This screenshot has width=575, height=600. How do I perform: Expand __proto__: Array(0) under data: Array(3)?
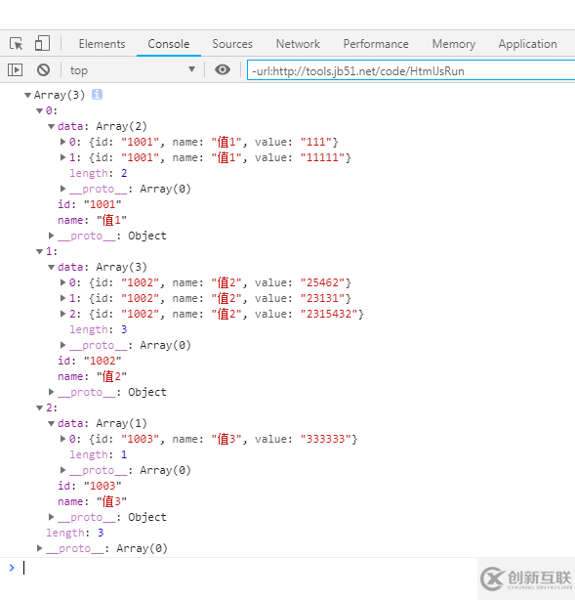click(63, 345)
